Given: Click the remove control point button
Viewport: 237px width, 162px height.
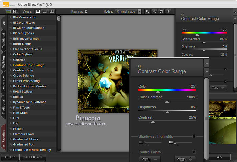Looking at the screenshot, I should (x=150, y=159).
